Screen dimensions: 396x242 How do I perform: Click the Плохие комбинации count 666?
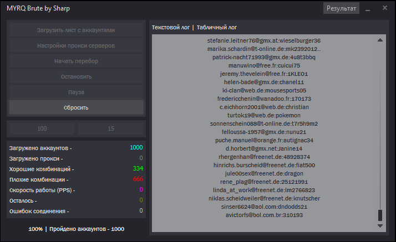coord(138,179)
